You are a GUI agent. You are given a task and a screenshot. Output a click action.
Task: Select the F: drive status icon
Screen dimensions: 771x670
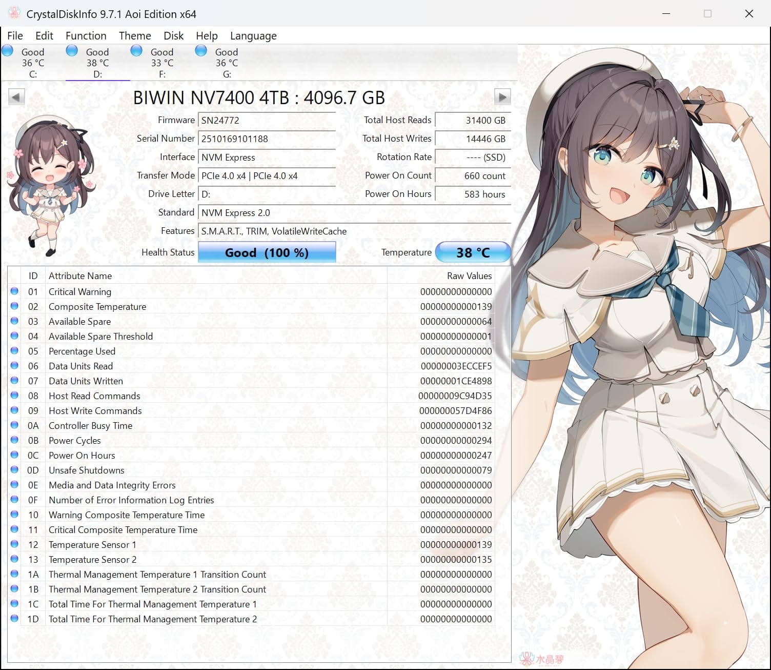[x=137, y=51]
